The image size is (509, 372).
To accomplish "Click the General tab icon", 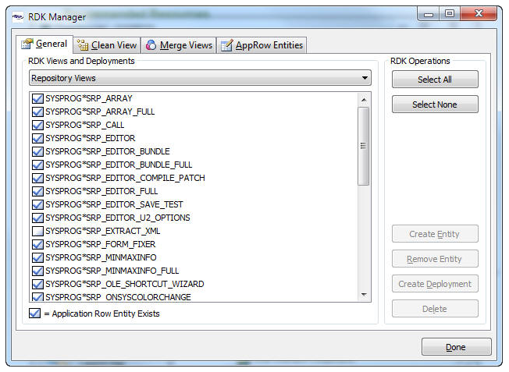I will coord(27,44).
